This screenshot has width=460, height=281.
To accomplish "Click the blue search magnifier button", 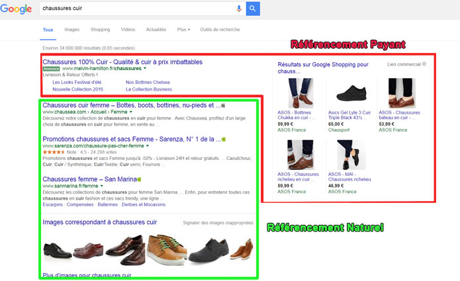I will click(253, 9).
